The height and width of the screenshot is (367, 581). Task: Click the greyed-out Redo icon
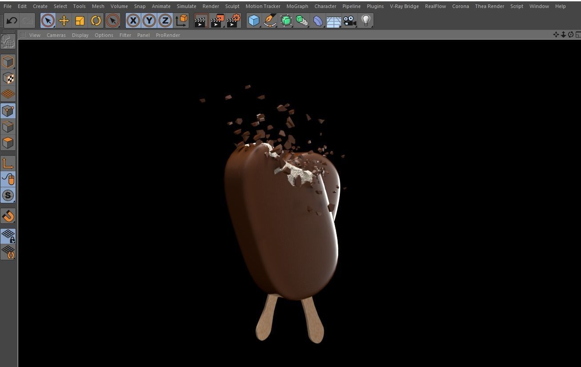point(27,20)
